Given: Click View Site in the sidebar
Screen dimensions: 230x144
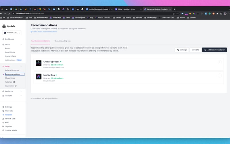Looking at the screenshot, I should pos(9,111).
